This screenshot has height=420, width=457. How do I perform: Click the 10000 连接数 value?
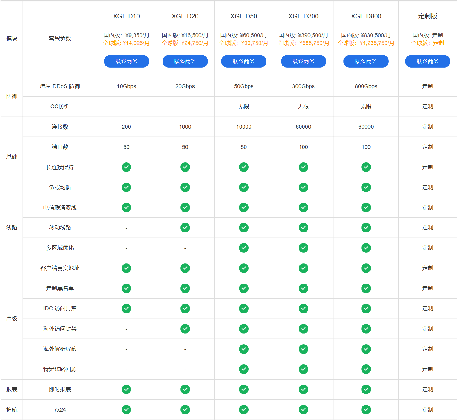tap(243, 127)
